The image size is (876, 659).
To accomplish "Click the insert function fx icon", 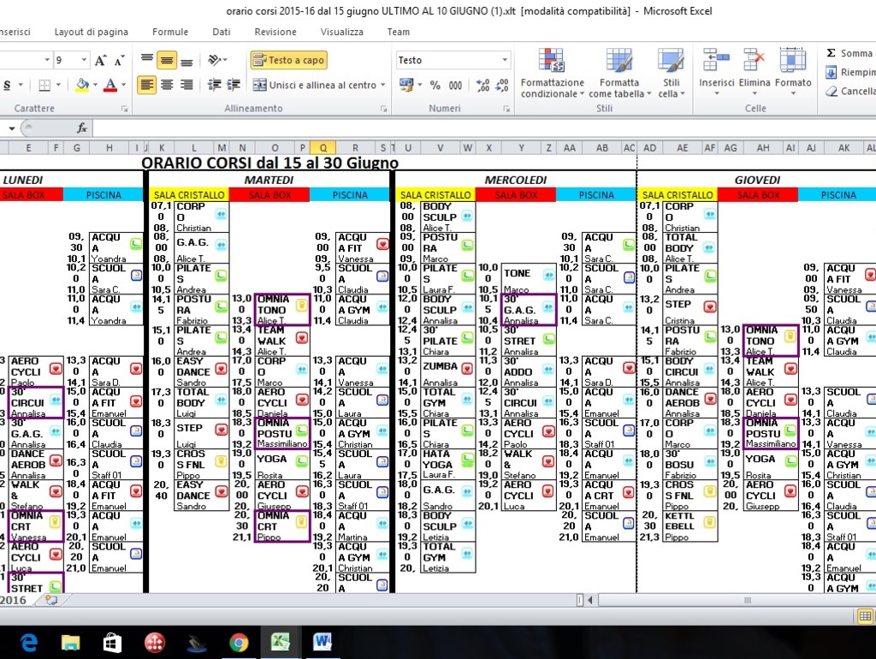I will pos(82,128).
